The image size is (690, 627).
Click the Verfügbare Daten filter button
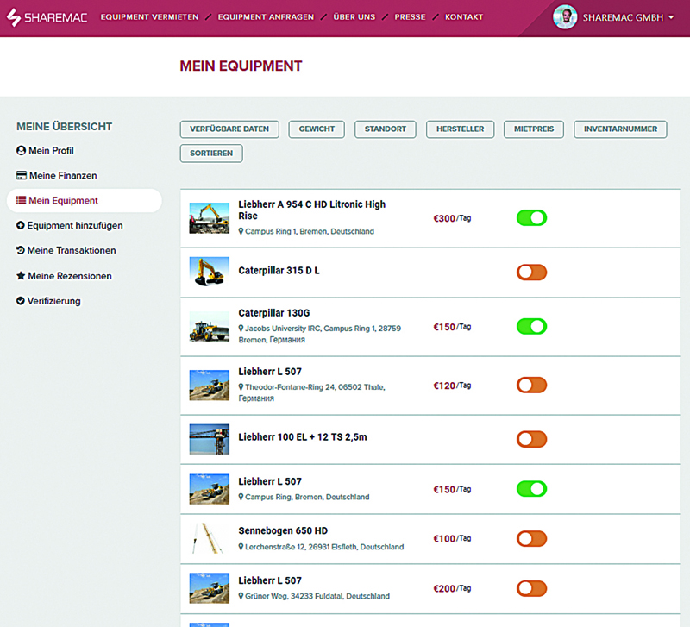229,129
